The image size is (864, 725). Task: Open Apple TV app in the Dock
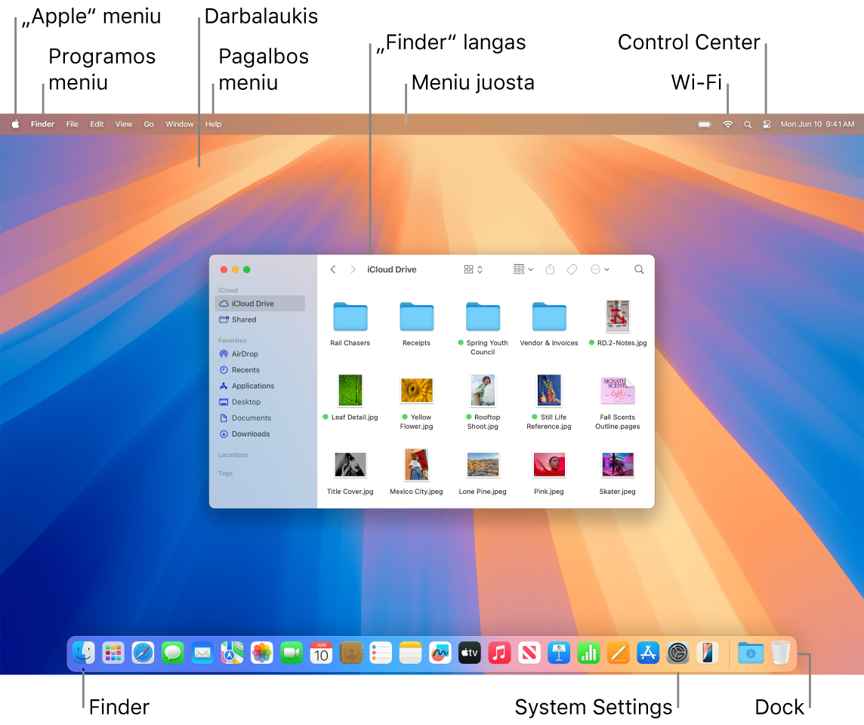[470, 653]
